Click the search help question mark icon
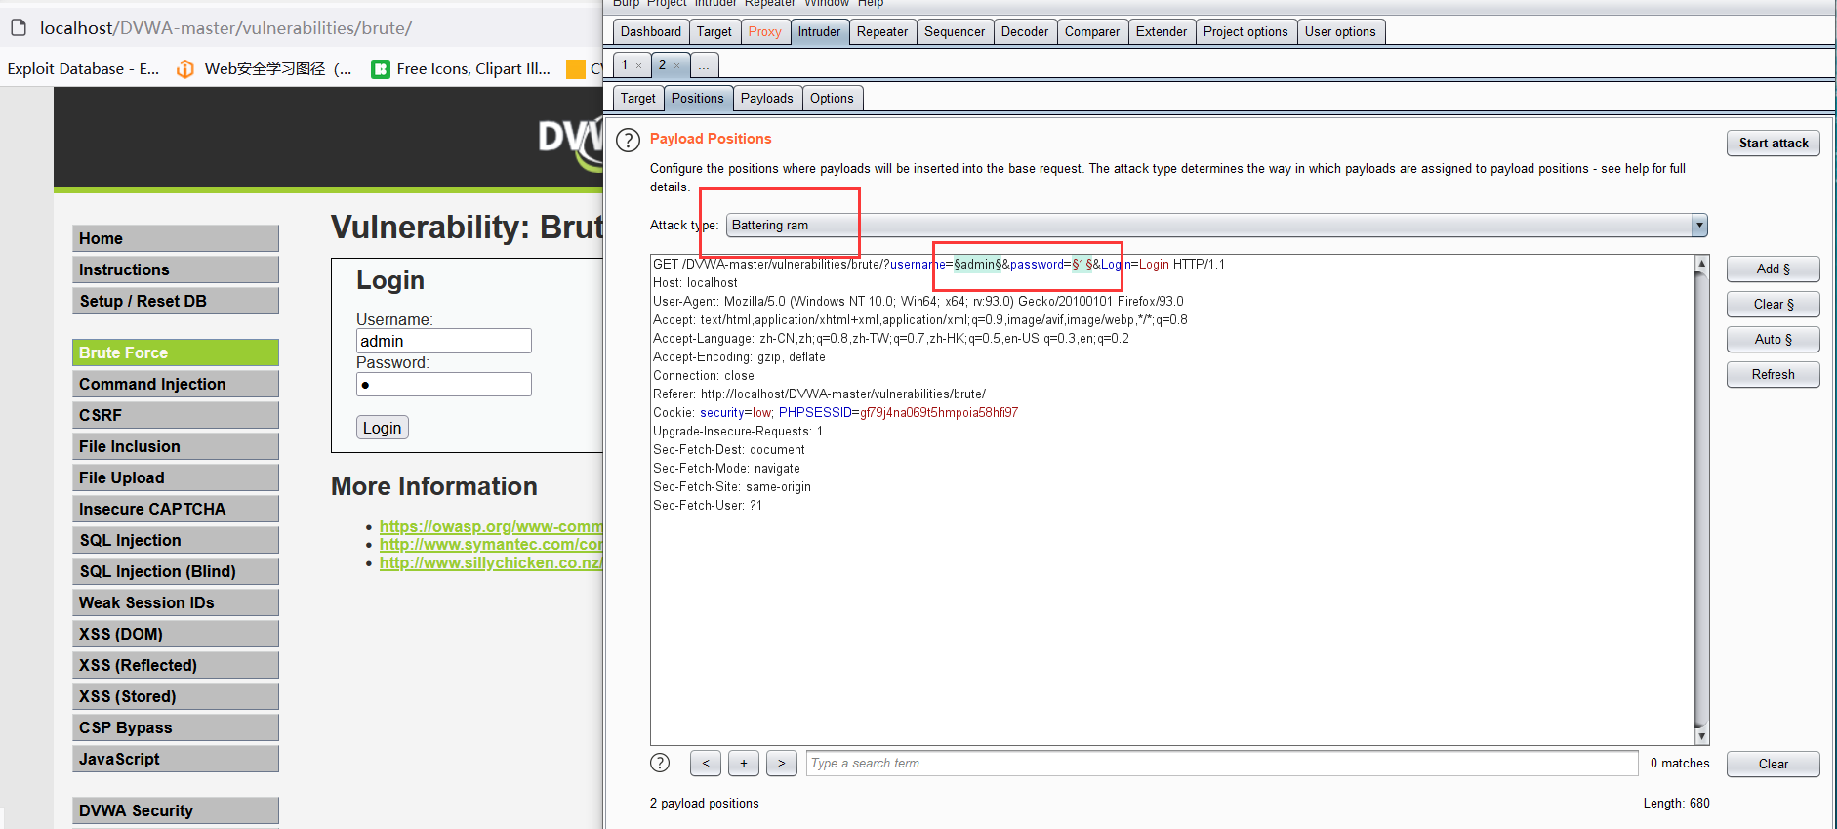This screenshot has width=1837, height=829. point(660,763)
